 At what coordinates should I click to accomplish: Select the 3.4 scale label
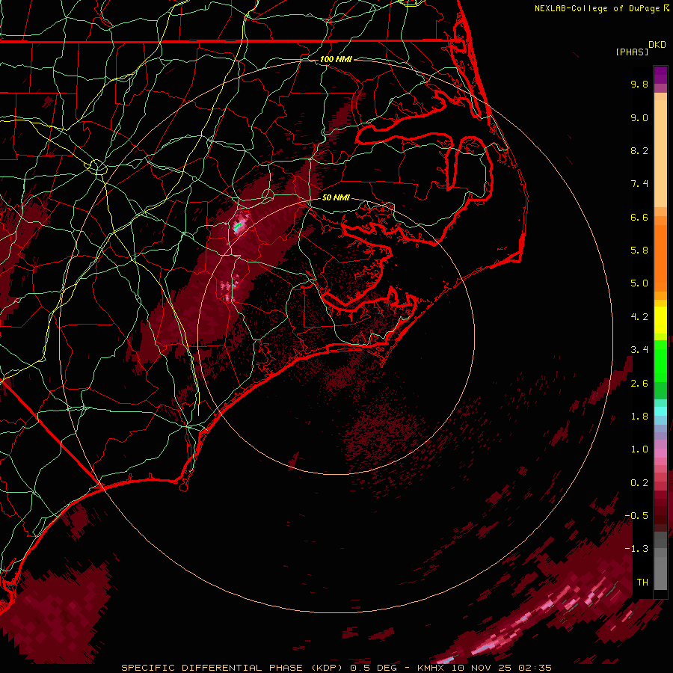point(639,350)
